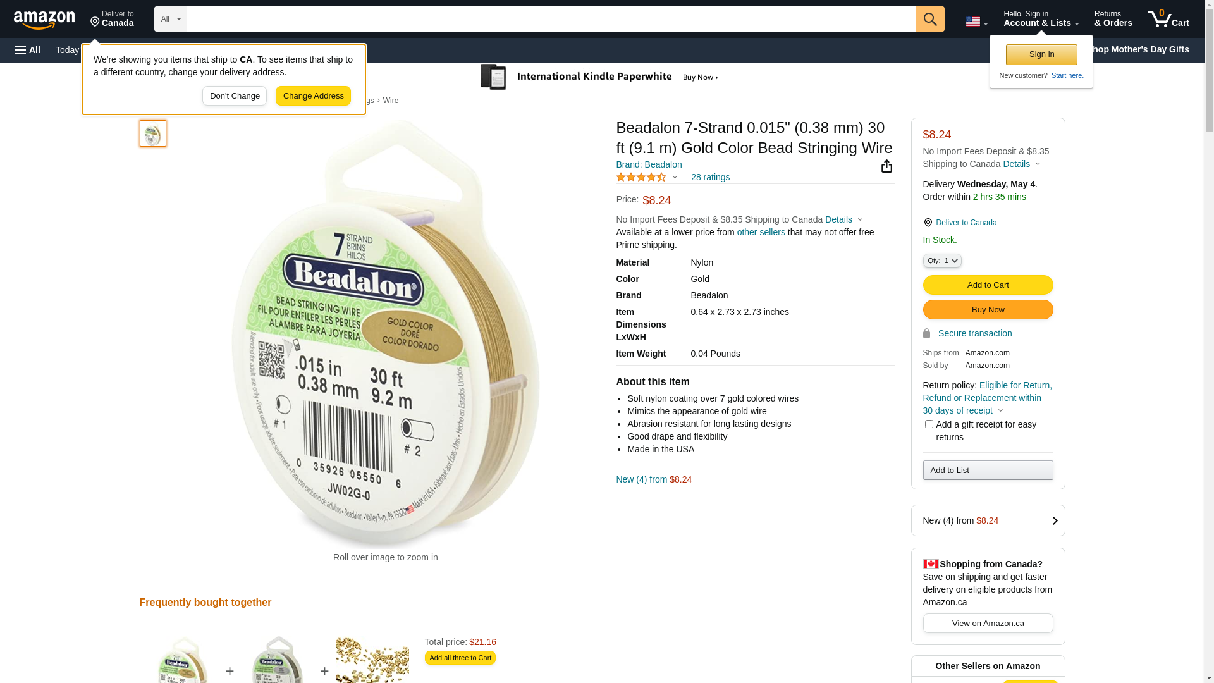
Task: Open the cart icon
Action: coord(1168,19)
